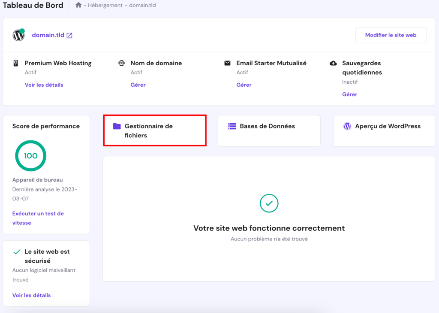The height and width of the screenshot is (313, 439).
Task: Select the WordPress icon next to Aperçu
Action: tap(347, 126)
